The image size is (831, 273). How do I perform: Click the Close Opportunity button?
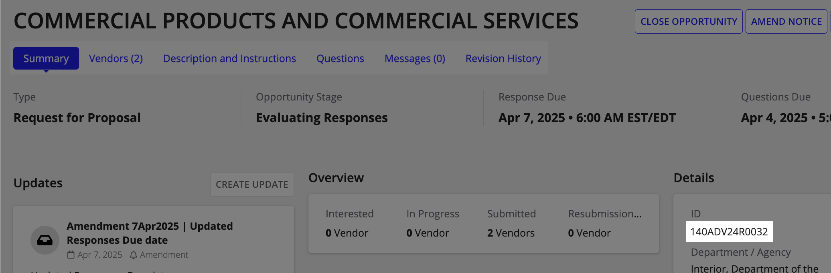coord(689,22)
